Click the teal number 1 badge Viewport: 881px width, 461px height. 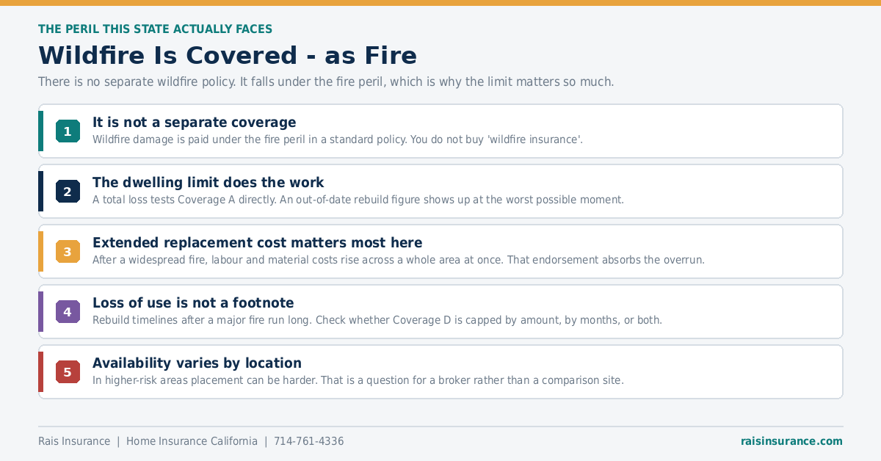[x=68, y=131]
